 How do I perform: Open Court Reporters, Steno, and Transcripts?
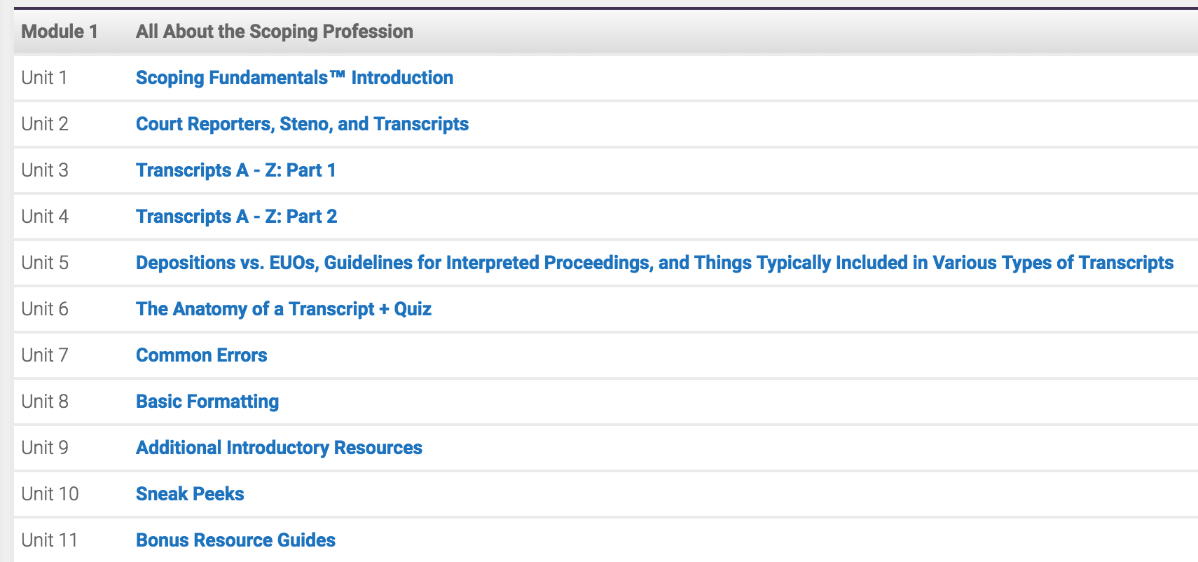click(302, 124)
